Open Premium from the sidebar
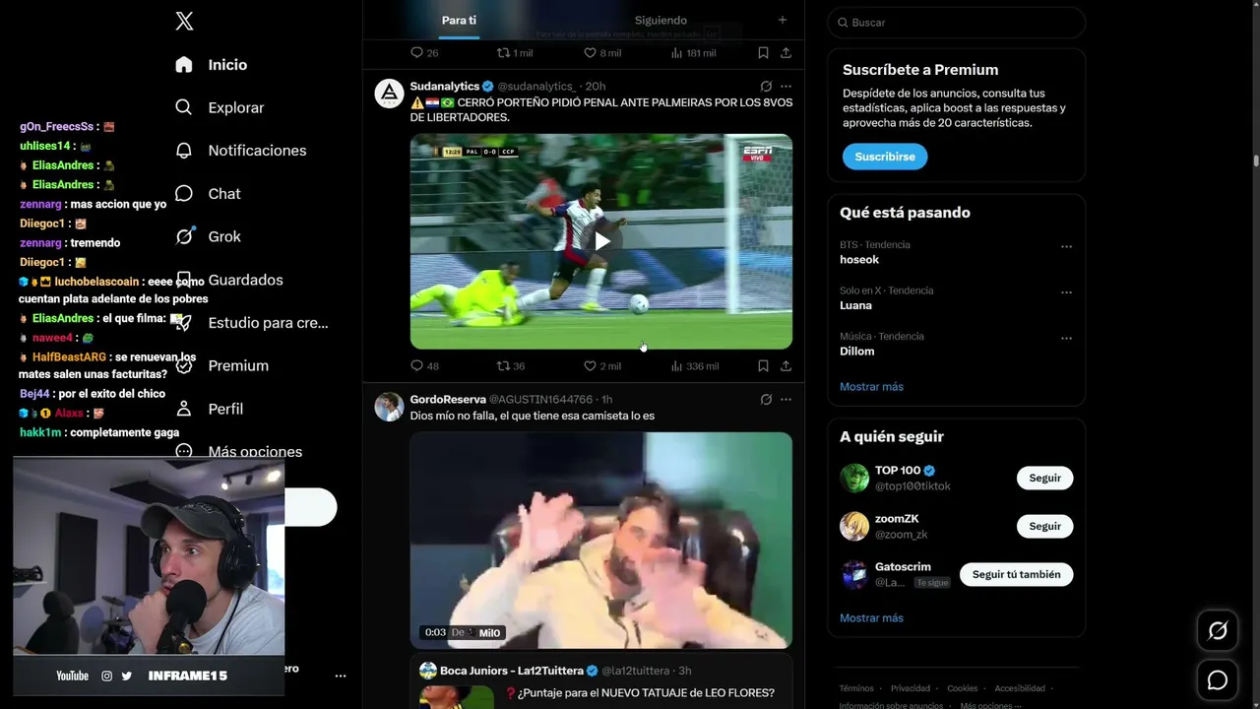The width and height of the screenshot is (1260, 709). point(221,365)
